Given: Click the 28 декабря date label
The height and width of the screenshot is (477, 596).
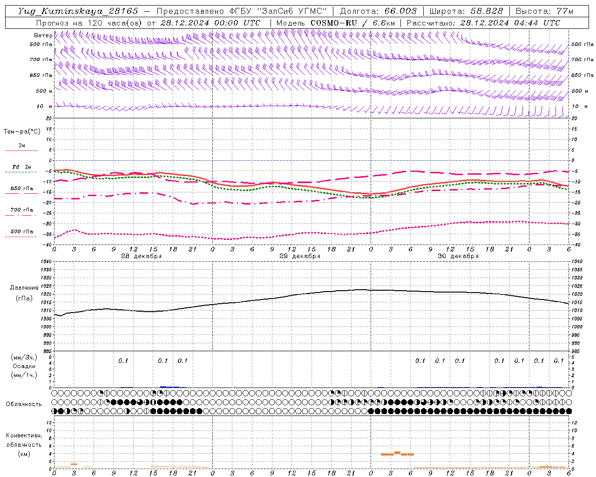Looking at the screenshot, I should click(142, 256).
